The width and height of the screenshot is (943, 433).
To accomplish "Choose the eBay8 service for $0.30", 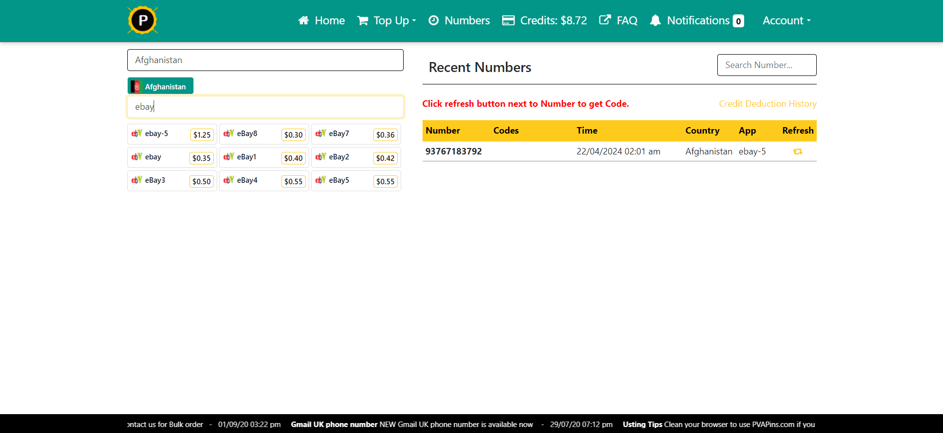I will click(264, 134).
